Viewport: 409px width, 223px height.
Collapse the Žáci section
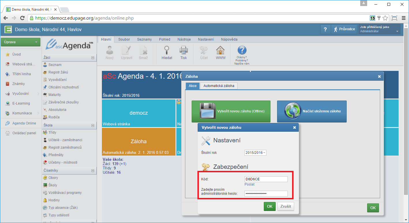coord(93,58)
